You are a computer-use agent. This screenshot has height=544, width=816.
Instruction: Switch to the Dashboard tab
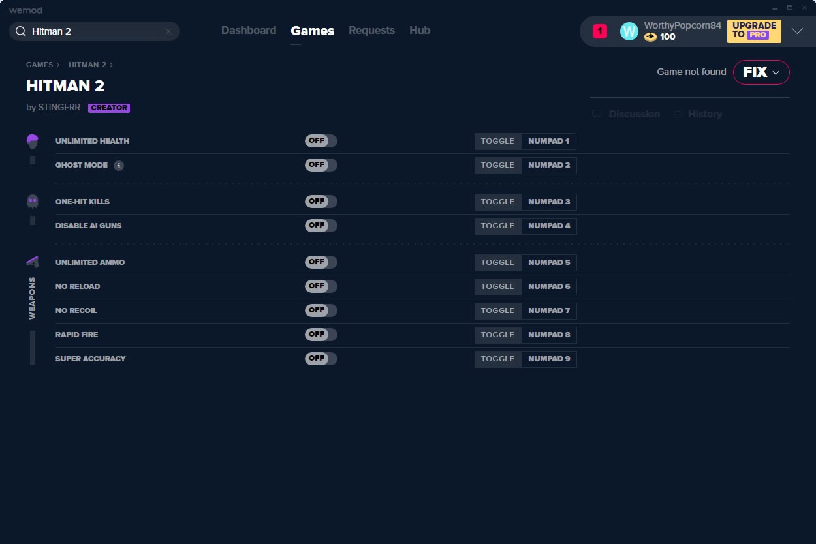pyautogui.click(x=249, y=31)
